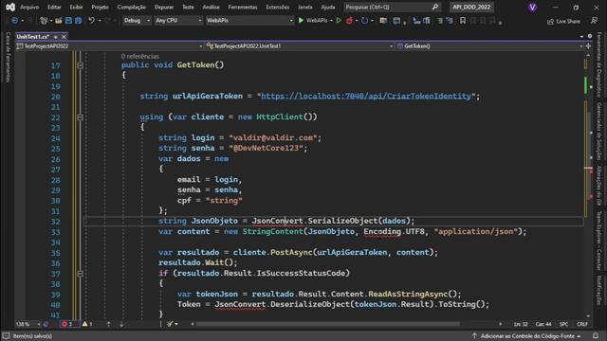The height and width of the screenshot is (341, 607).
Task: Open the TestProjectAPI2022 project navigation dropdown
Action: click(x=109, y=46)
